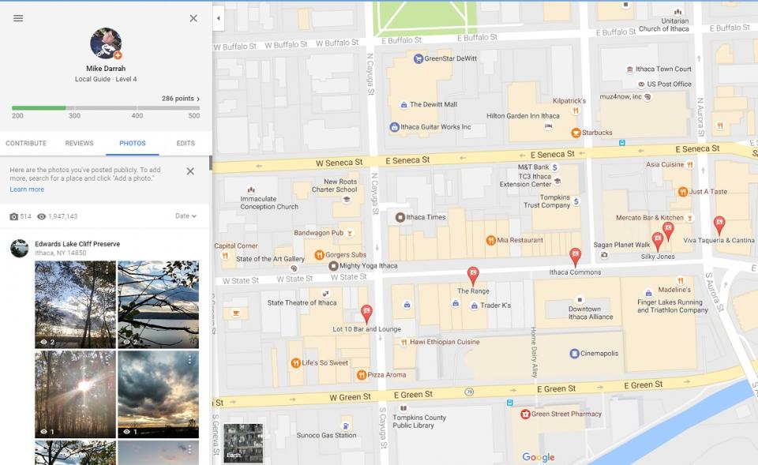Dismiss the photos info message
Viewport: 758px width, 465px height.
[190, 171]
